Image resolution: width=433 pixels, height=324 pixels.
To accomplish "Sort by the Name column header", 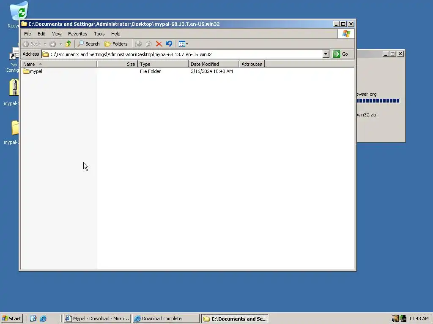I will pos(59,64).
